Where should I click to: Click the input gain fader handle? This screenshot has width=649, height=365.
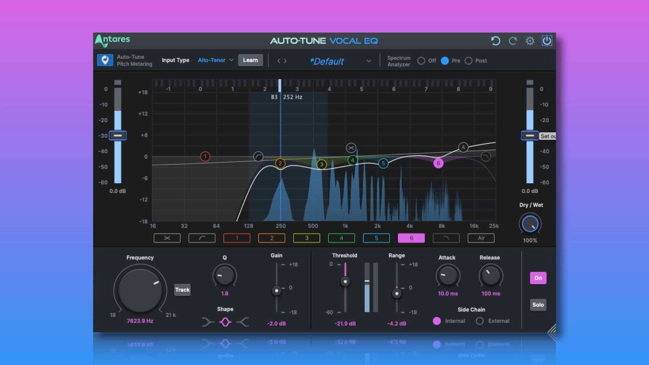pyautogui.click(x=118, y=135)
